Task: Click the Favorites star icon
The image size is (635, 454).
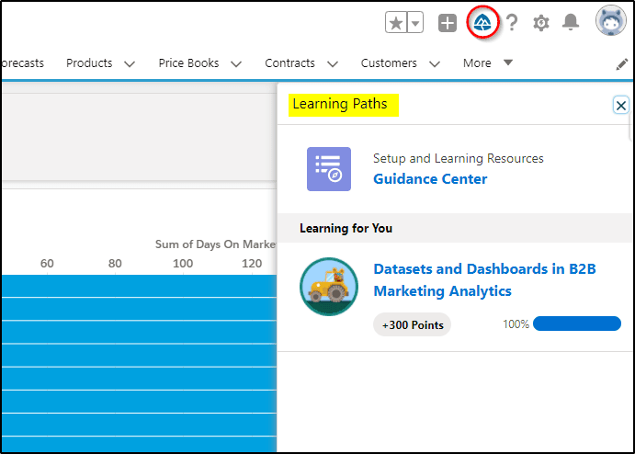Action: (x=396, y=23)
